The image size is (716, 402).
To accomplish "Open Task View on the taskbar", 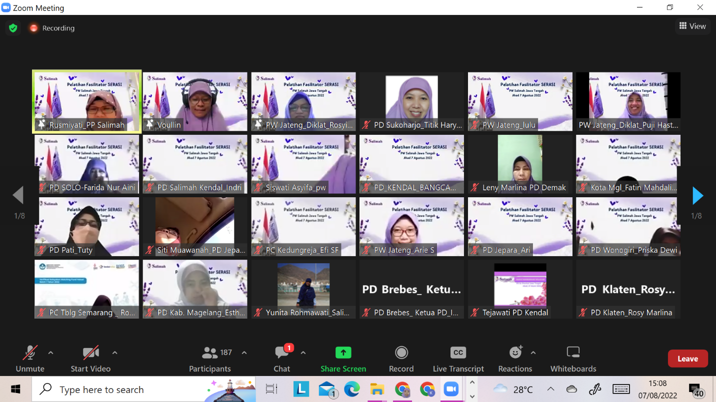I will pyautogui.click(x=271, y=390).
